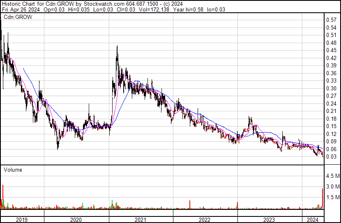Click the Volume panel label
Image resolution: width=341 pixels, height=223 pixels.
point(13,170)
